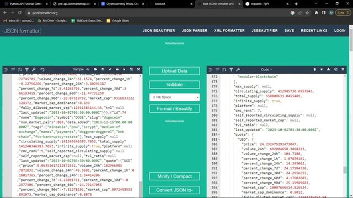Screen dimensions: 353x198
Task: Open JSON PARSER in the navigation menu
Action: 195,31
